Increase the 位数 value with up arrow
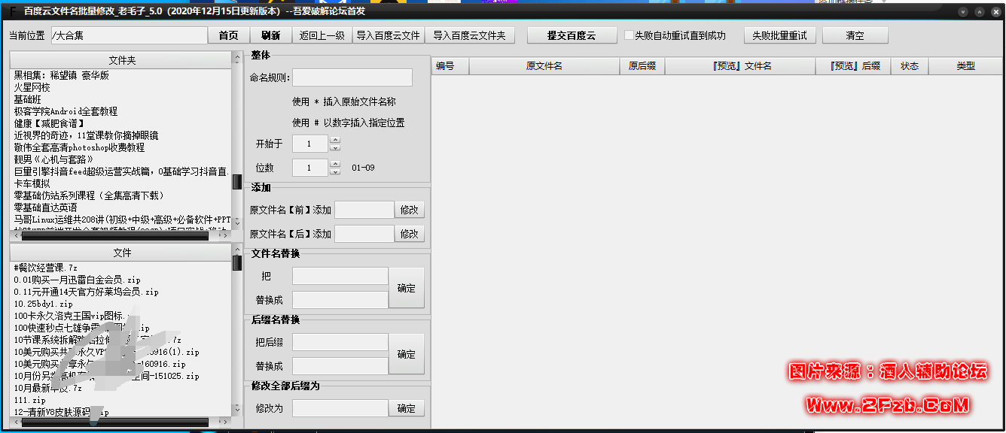The height and width of the screenshot is (433, 1006). pos(335,163)
